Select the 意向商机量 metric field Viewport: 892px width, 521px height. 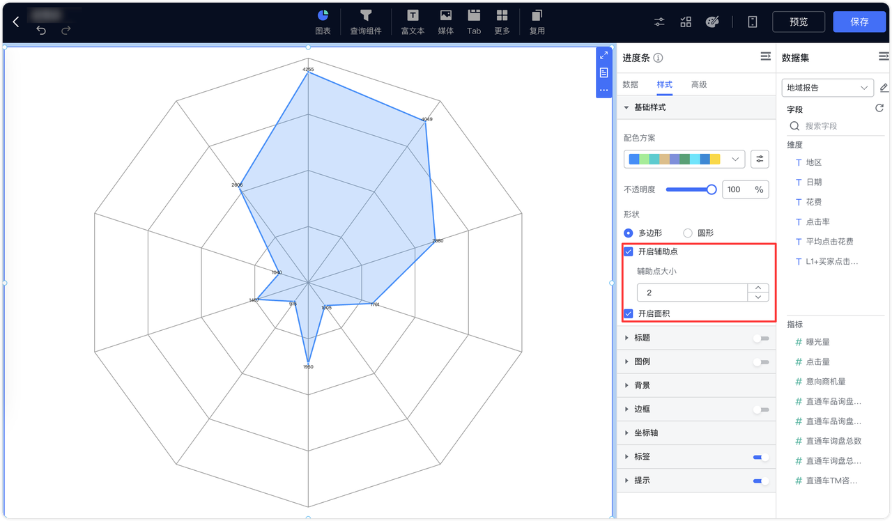coord(826,382)
